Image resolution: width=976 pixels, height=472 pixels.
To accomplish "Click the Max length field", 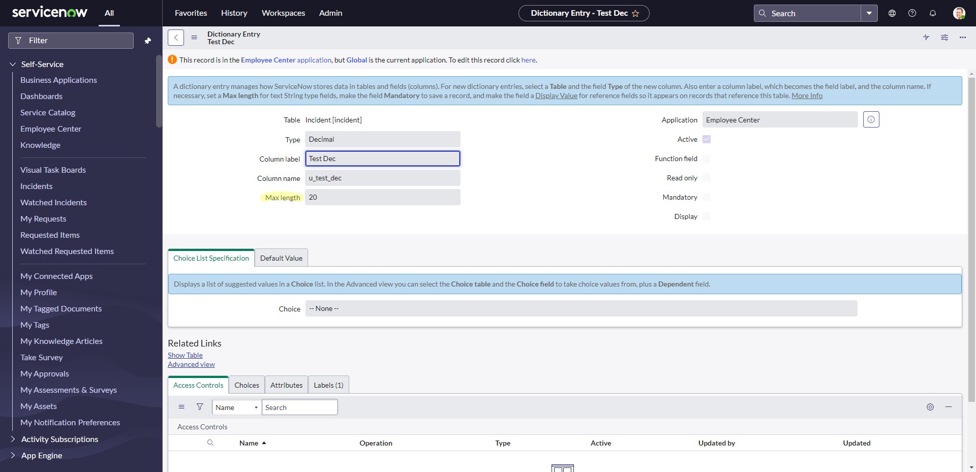I will [383, 197].
